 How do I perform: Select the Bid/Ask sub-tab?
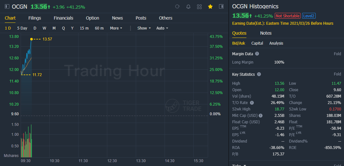(x=239, y=43)
